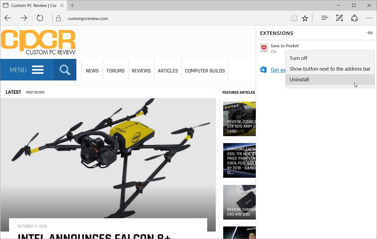Click the Save to Pocket extension name
377x239 pixels.
[285, 46]
